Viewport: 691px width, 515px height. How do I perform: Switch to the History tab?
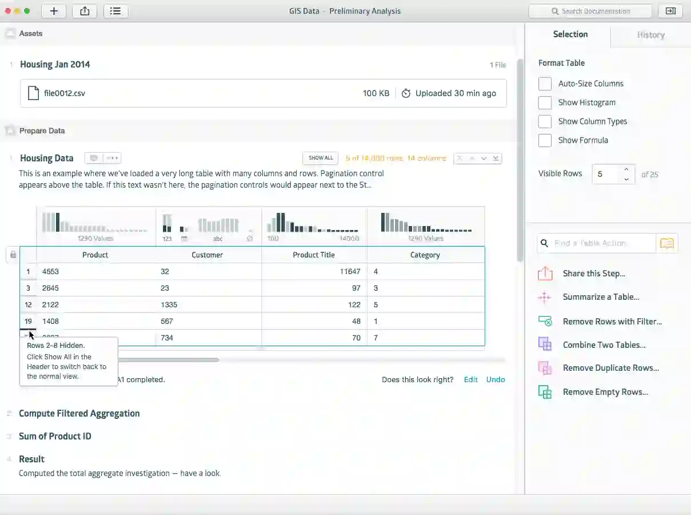tap(650, 35)
